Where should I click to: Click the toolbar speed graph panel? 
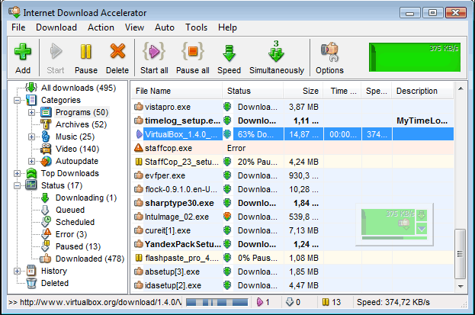tap(415, 57)
